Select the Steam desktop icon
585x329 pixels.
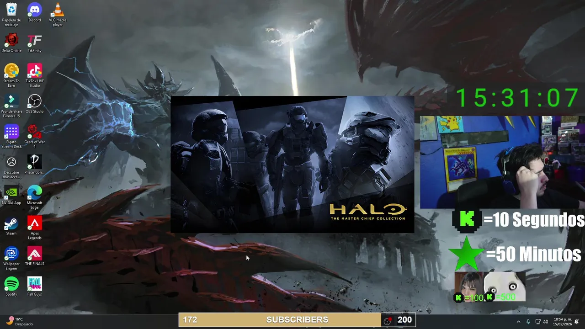[x=11, y=226]
